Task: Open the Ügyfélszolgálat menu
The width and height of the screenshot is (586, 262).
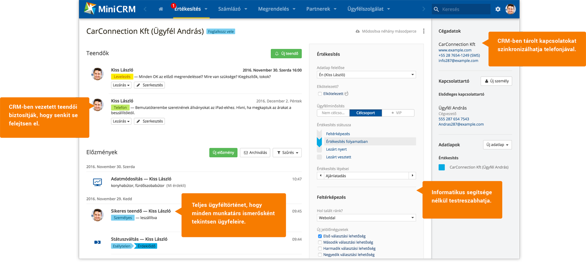Action: 368,9
